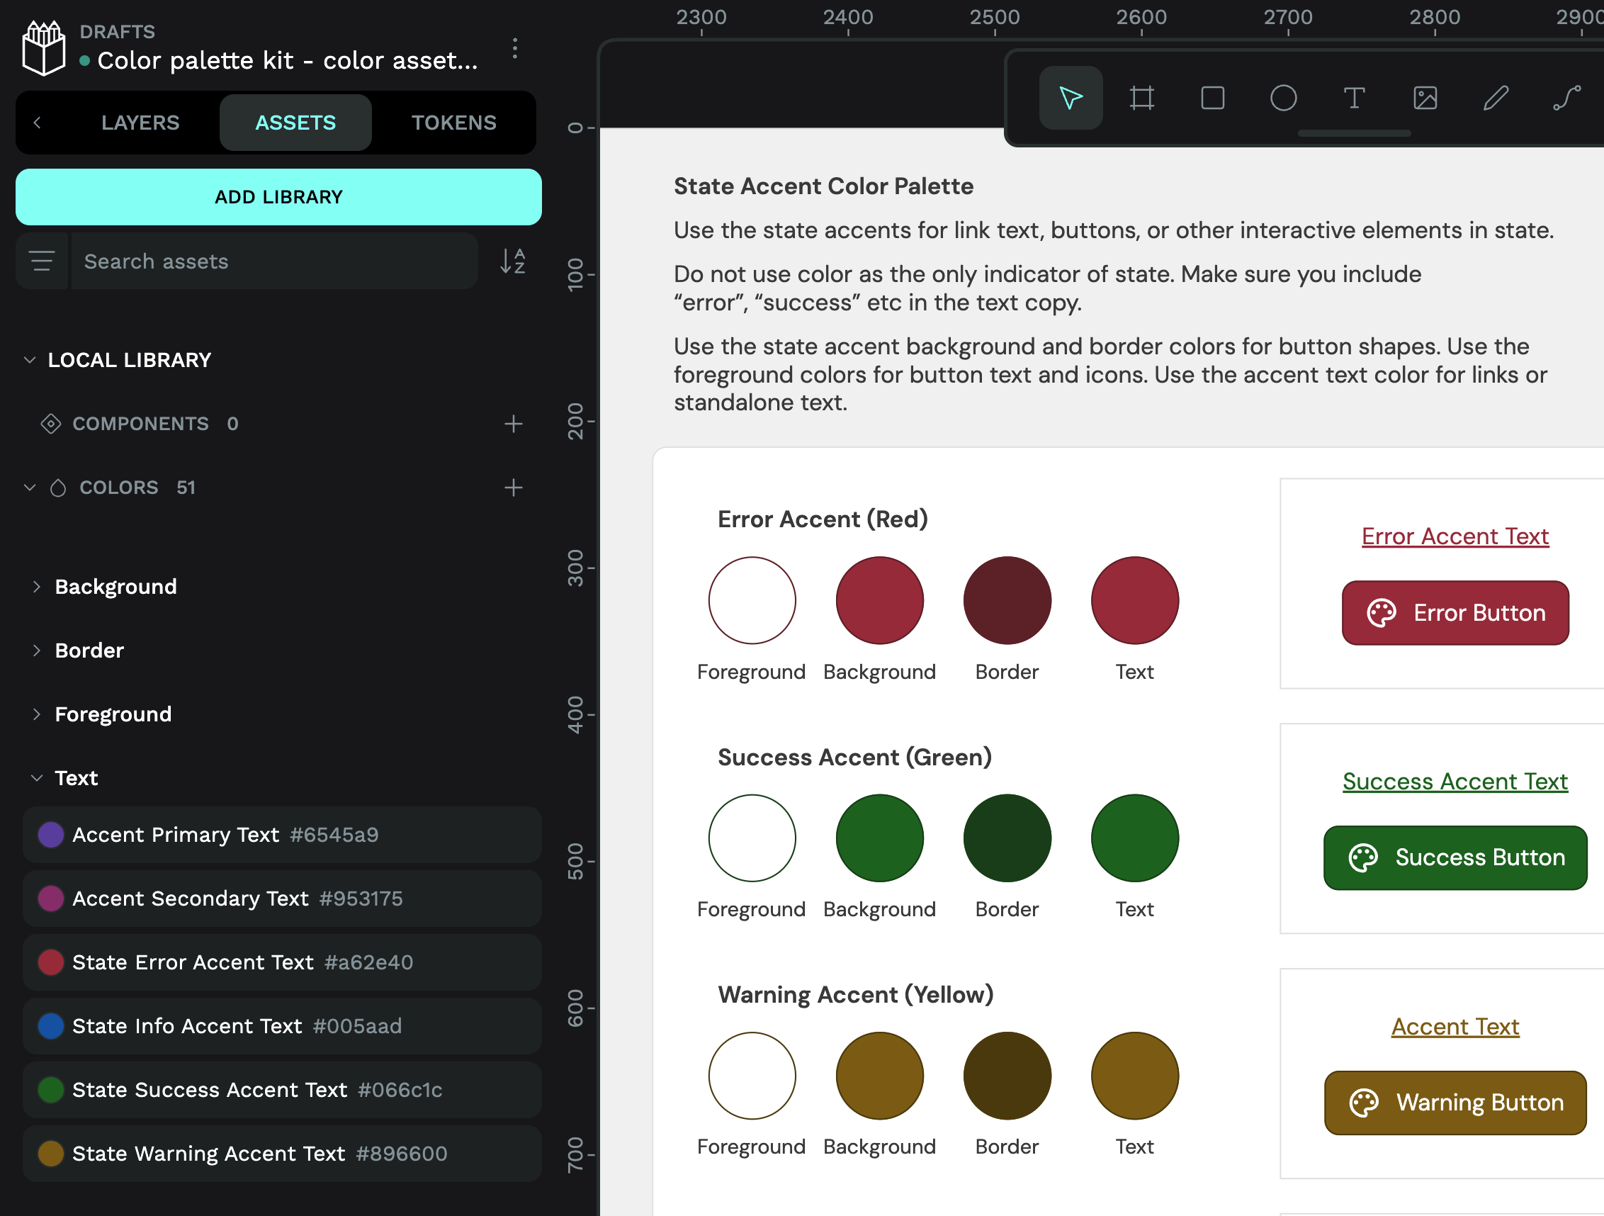Select the Path curve tool

click(1566, 98)
